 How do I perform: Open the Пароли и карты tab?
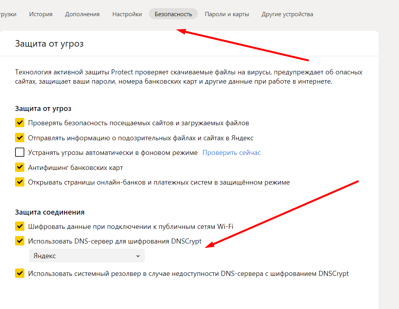tap(227, 14)
